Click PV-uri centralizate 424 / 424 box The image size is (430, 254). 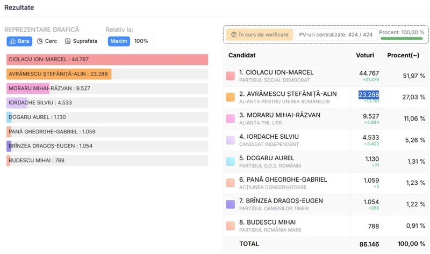tap(335, 35)
